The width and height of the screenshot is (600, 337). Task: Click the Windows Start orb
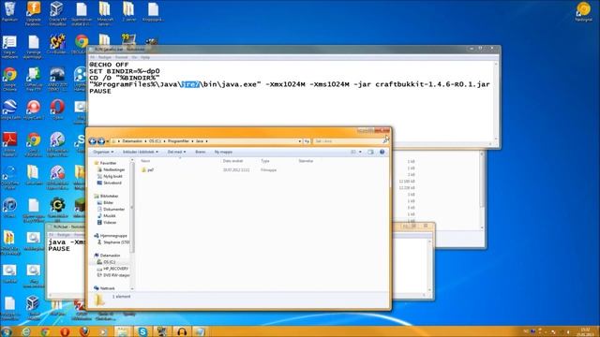pos(7,331)
